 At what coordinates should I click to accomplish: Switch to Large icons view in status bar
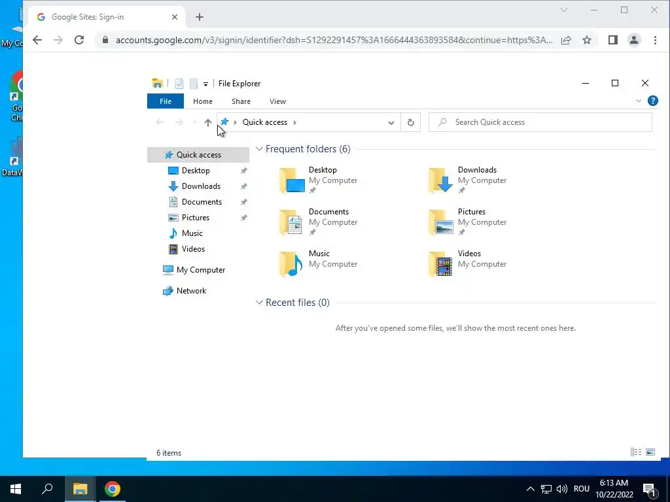[x=650, y=452]
